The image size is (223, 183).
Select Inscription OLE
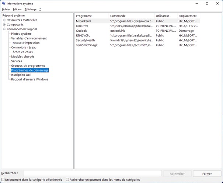(x=21, y=75)
